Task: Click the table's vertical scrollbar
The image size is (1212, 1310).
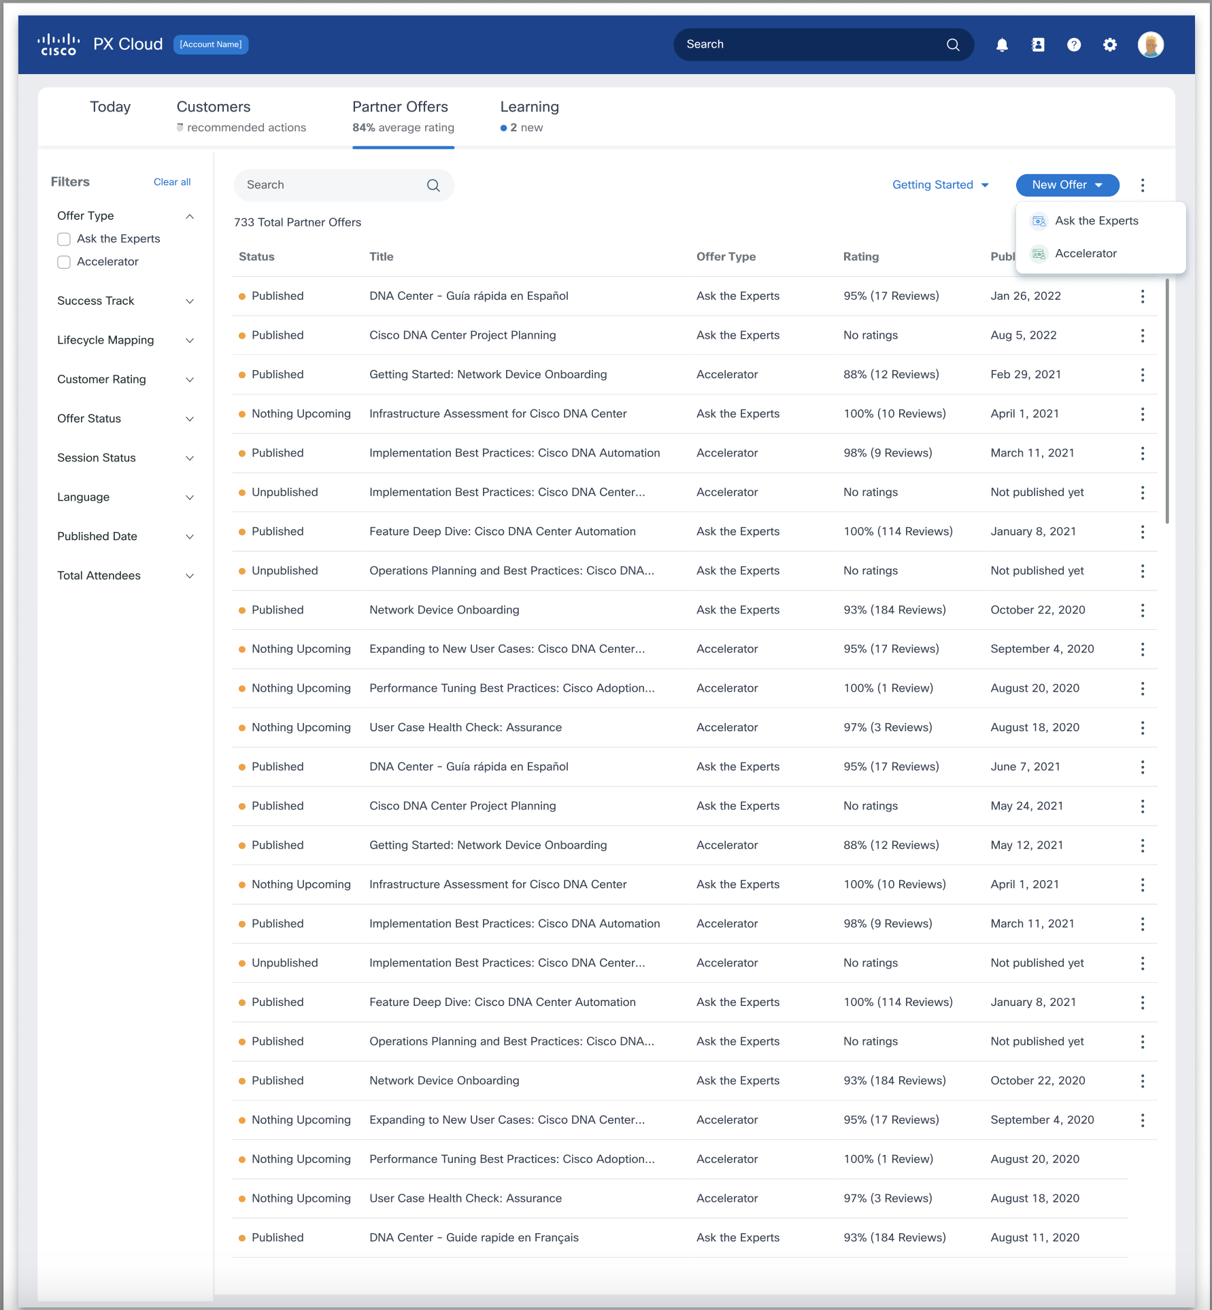Action: (1167, 401)
